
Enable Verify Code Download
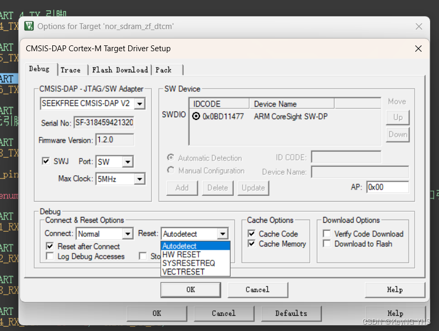[x=326, y=234]
